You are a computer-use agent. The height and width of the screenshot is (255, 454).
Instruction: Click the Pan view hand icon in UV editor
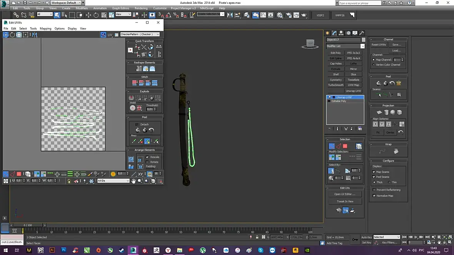point(133,181)
